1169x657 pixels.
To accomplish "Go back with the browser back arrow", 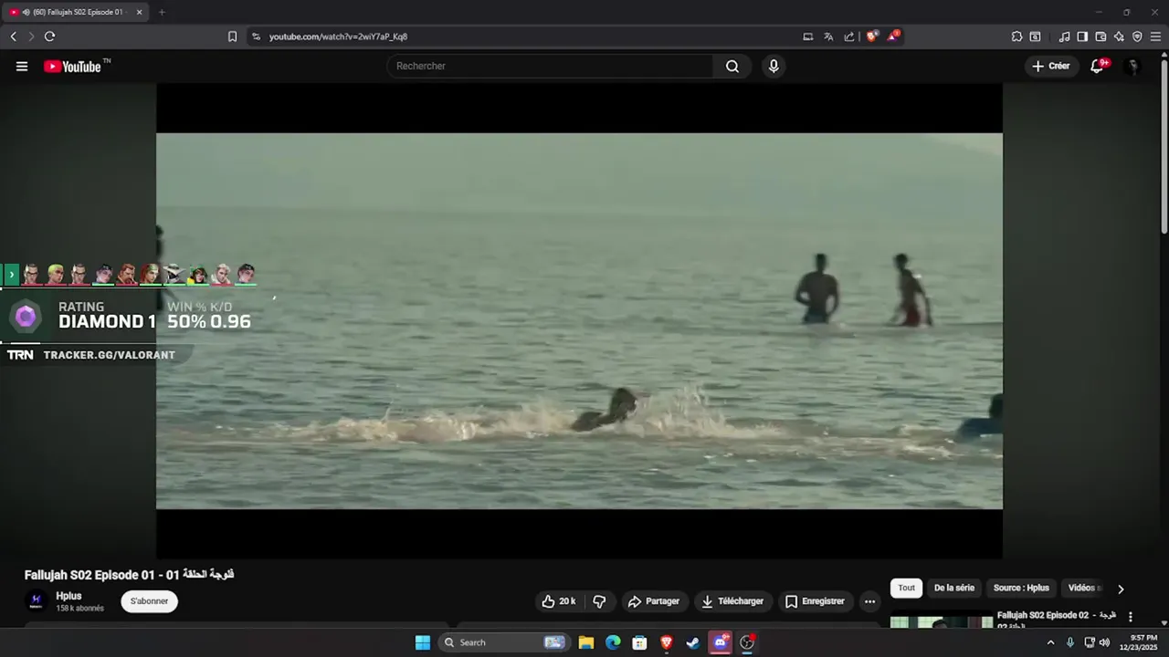I will pyautogui.click(x=13, y=36).
